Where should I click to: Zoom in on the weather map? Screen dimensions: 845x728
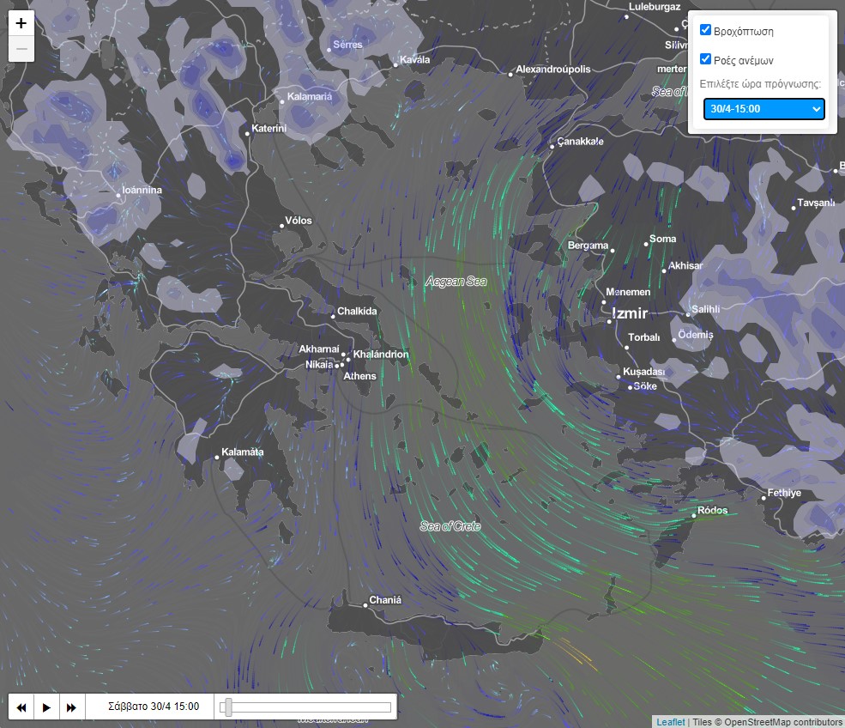tap(21, 24)
